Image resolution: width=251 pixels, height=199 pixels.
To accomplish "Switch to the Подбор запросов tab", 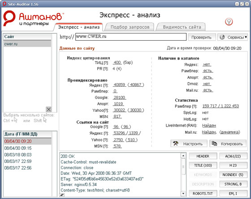I will point(130,27).
